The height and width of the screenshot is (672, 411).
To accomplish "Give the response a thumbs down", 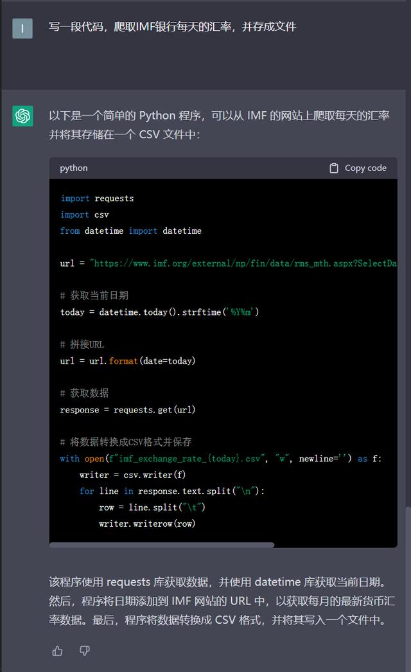I will coord(85,651).
